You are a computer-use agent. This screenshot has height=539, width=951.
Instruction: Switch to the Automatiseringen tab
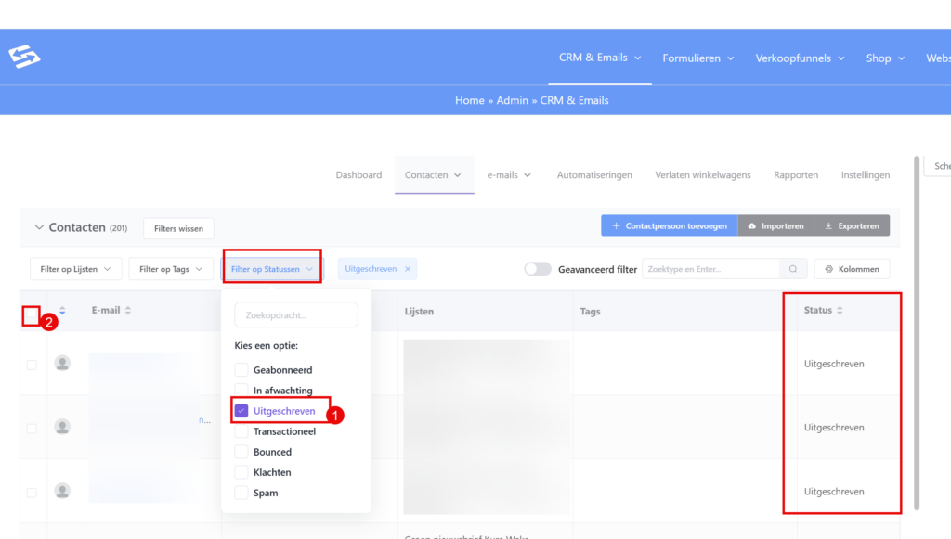[594, 174]
